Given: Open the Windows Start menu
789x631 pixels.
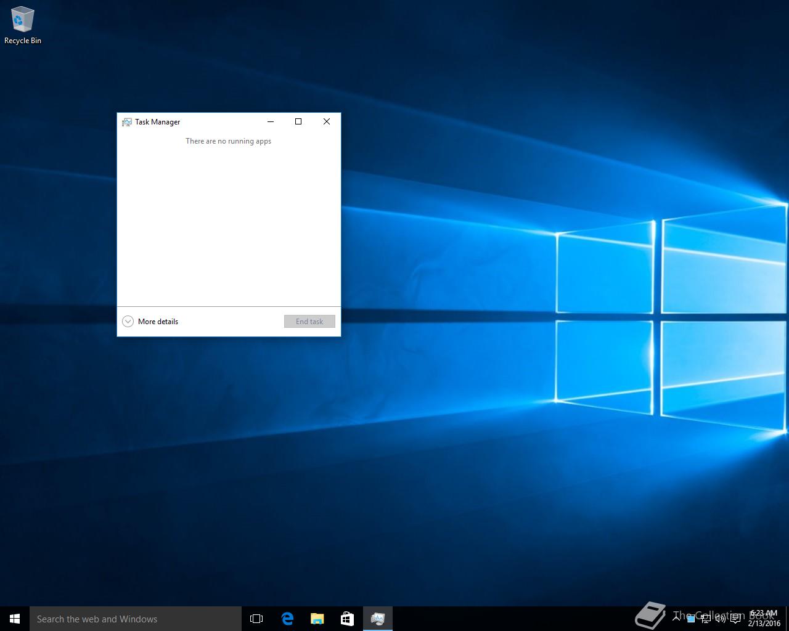Looking at the screenshot, I should tap(15, 619).
